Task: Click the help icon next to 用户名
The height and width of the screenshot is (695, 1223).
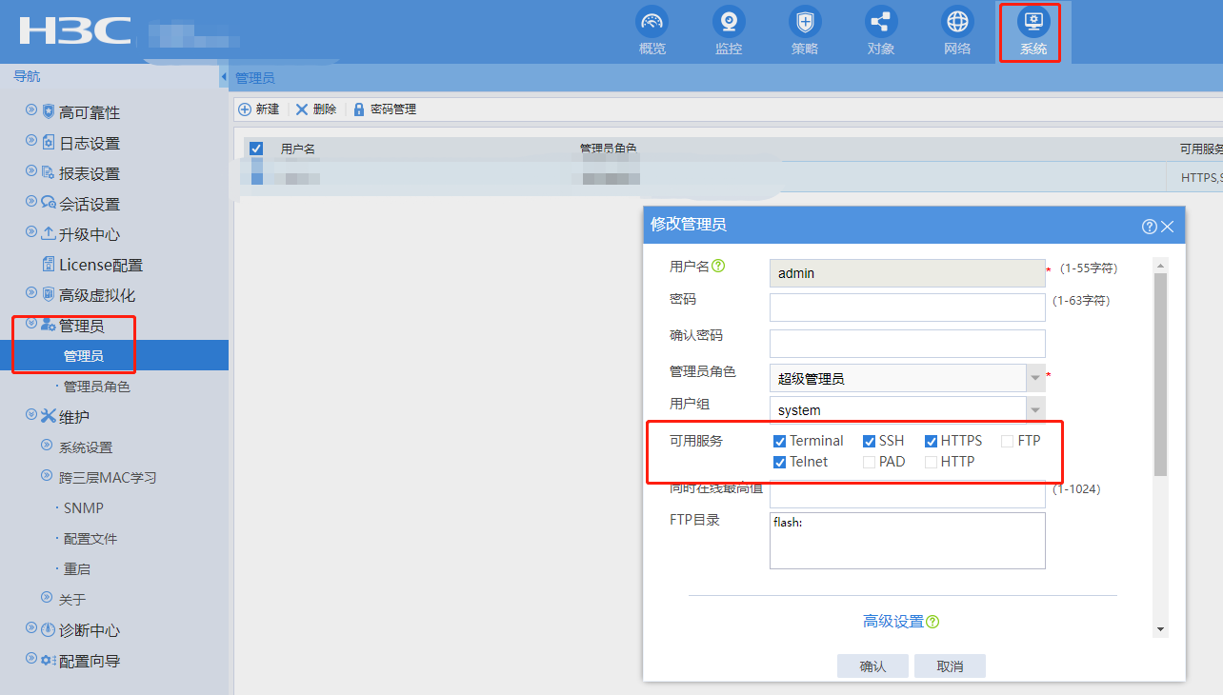Action: (718, 266)
